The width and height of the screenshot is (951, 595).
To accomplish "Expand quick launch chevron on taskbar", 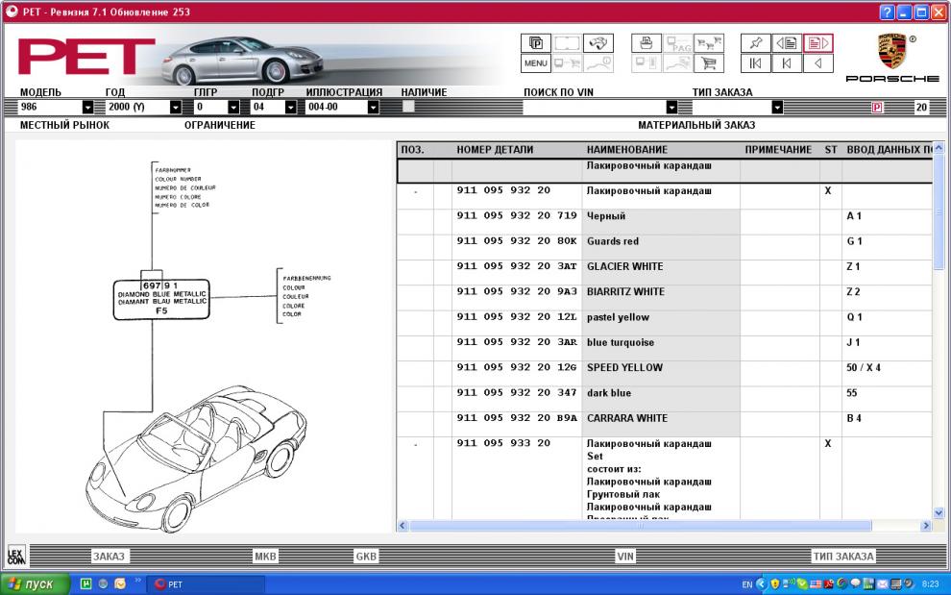I will click(x=137, y=581).
